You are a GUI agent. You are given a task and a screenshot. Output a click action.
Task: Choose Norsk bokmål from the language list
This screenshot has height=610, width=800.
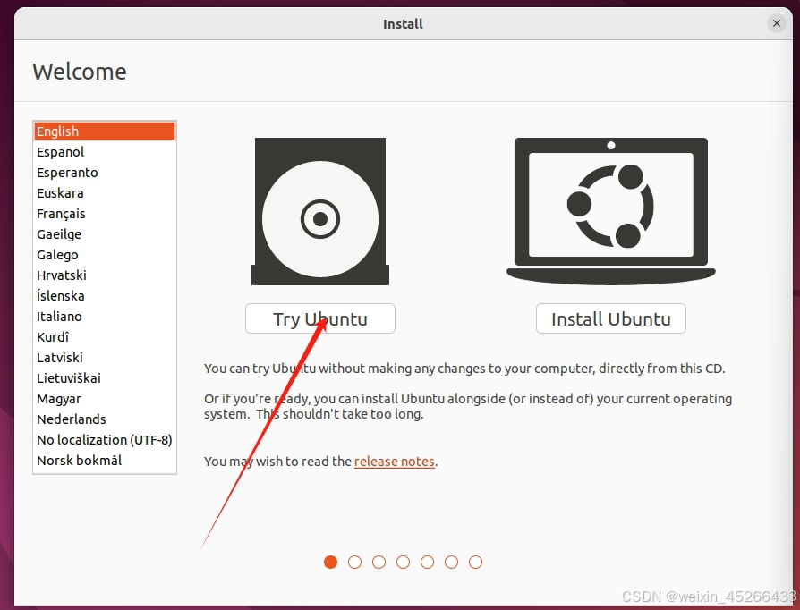pyautogui.click(x=105, y=461)
